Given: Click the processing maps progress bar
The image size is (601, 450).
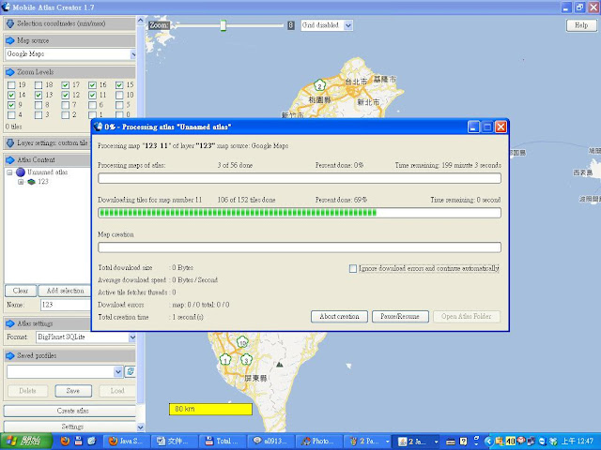Looking at the screenshot, I should (x=300, y=178).
